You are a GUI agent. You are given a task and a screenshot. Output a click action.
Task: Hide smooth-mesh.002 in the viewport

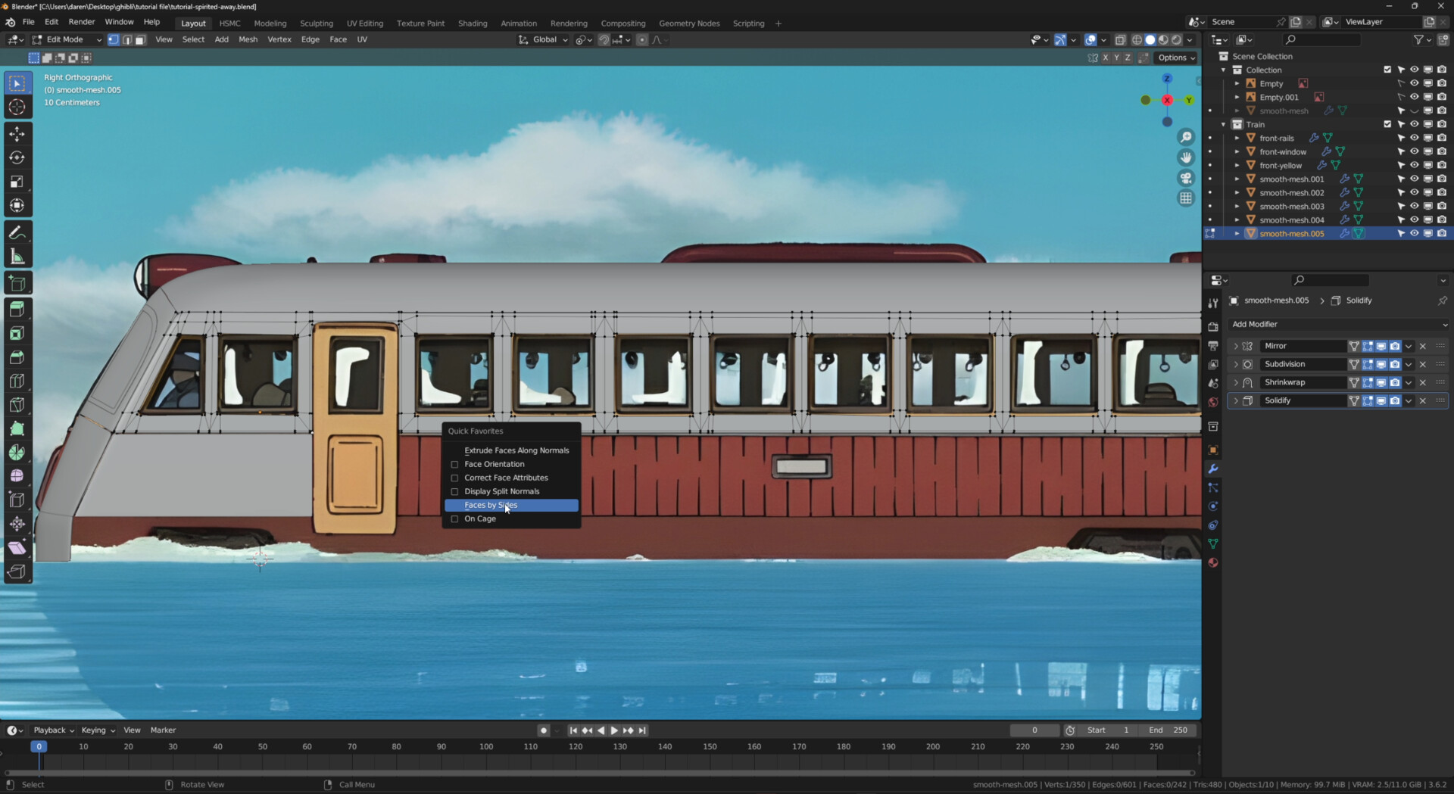(x=1415, y=192)
